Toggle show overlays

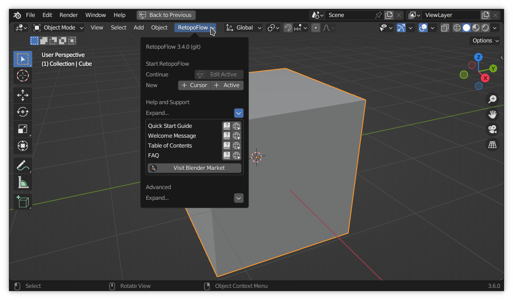423,28
